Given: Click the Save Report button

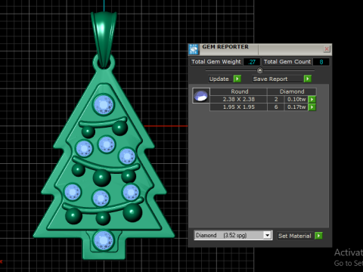Looking at the screenshot, I should click(278, 79).
